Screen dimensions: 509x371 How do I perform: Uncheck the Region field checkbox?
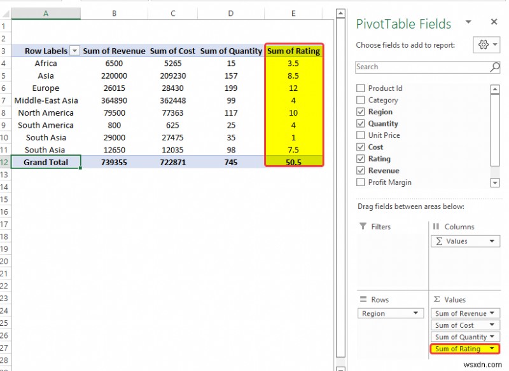tap(361, 111)
